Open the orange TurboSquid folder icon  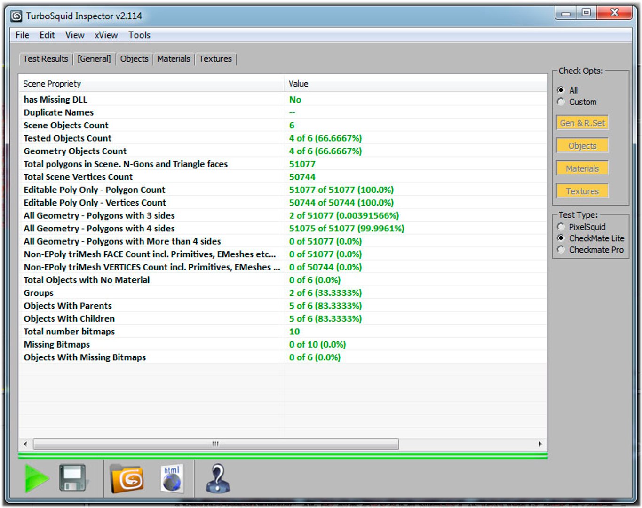127,479
